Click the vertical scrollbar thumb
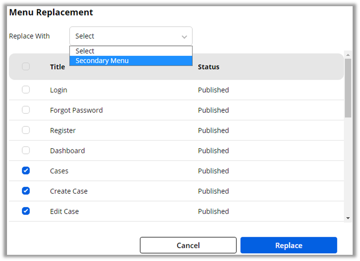The width and height of the screenshot is (360, 261). (348, 87)
